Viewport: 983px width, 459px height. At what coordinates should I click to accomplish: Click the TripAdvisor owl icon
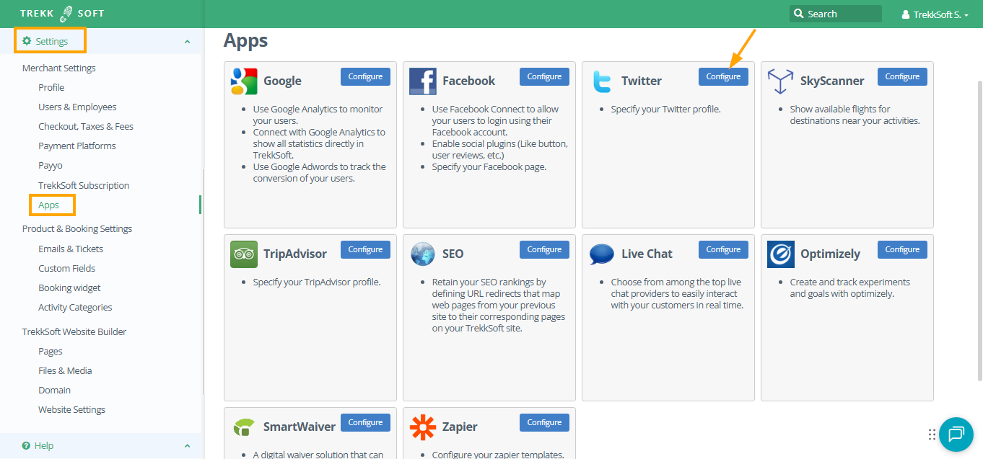244,254
